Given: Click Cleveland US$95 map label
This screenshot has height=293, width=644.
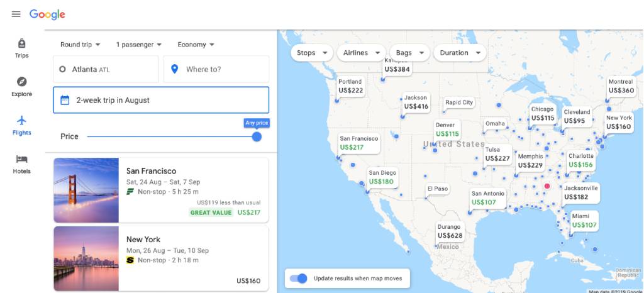Looking at the screenshot, I should pyautogui.click(x=577, y=116).
